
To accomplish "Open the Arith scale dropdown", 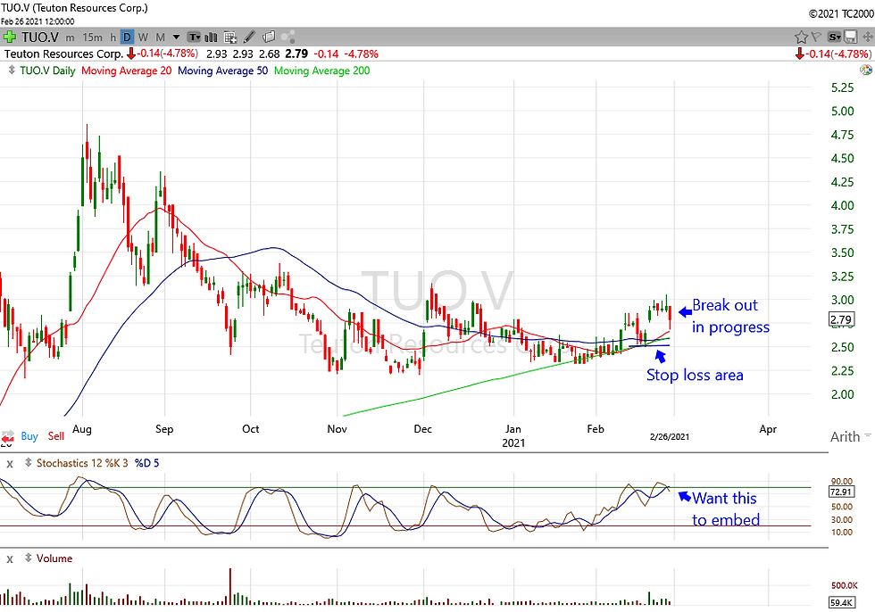I will (x=850, y=436).
